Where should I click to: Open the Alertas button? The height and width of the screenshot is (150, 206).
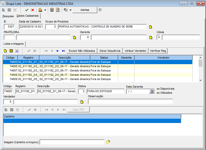[85, 10]
